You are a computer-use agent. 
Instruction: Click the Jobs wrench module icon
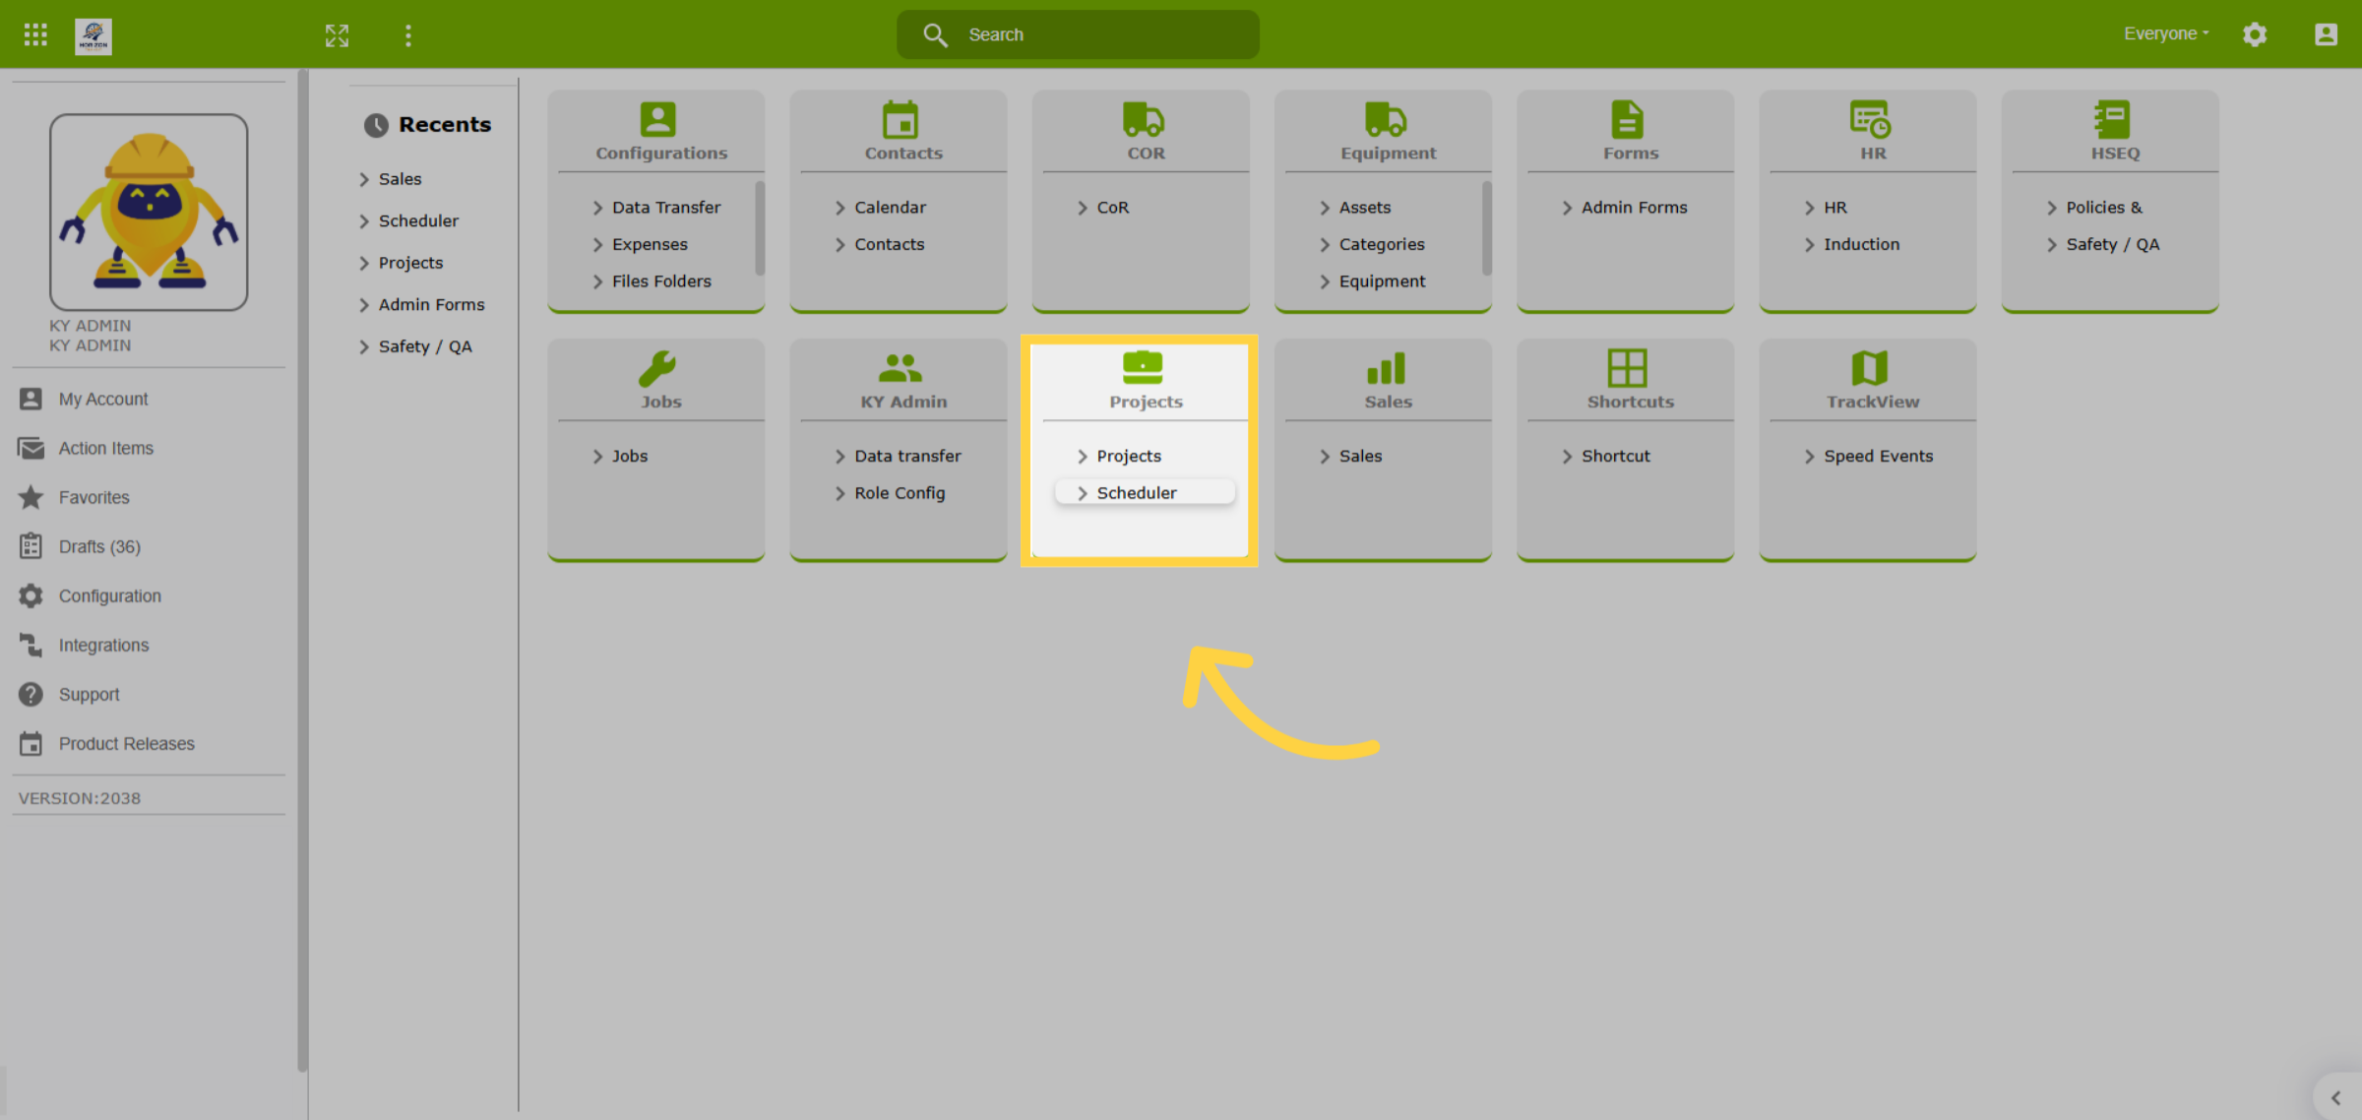coord(657,368)
